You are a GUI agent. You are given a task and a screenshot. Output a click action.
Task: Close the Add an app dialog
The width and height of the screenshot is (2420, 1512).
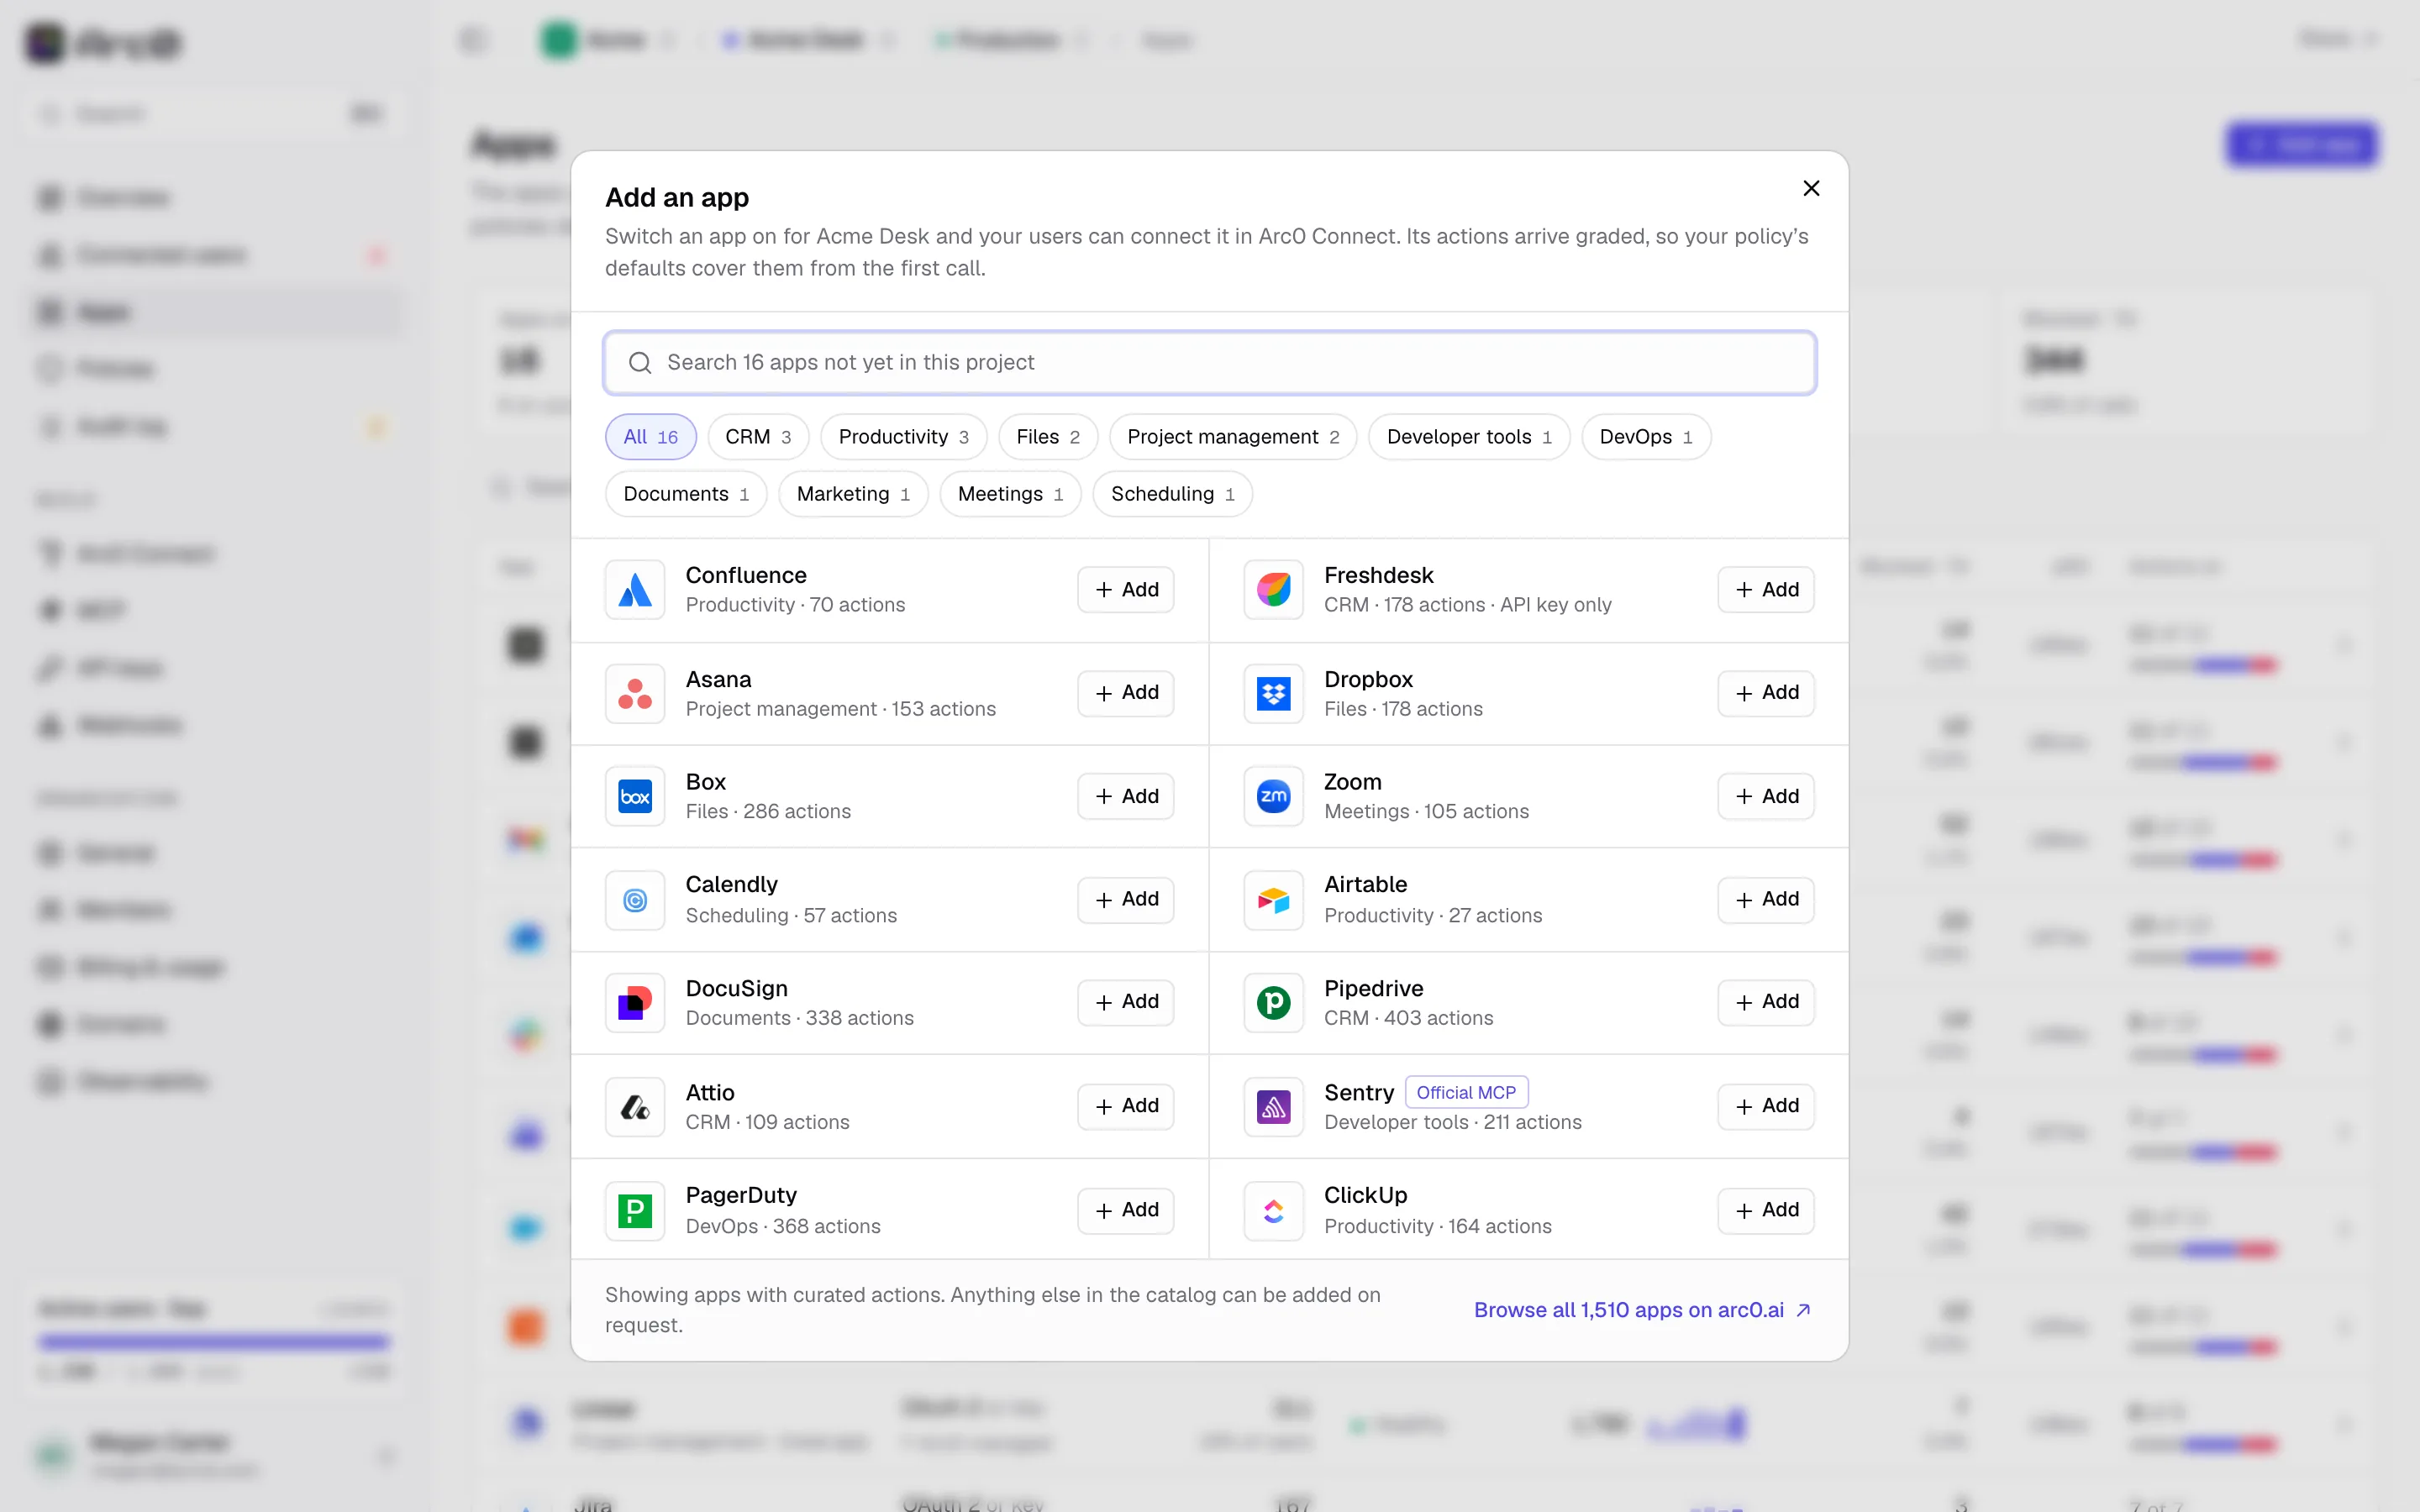pos(1811,188)
